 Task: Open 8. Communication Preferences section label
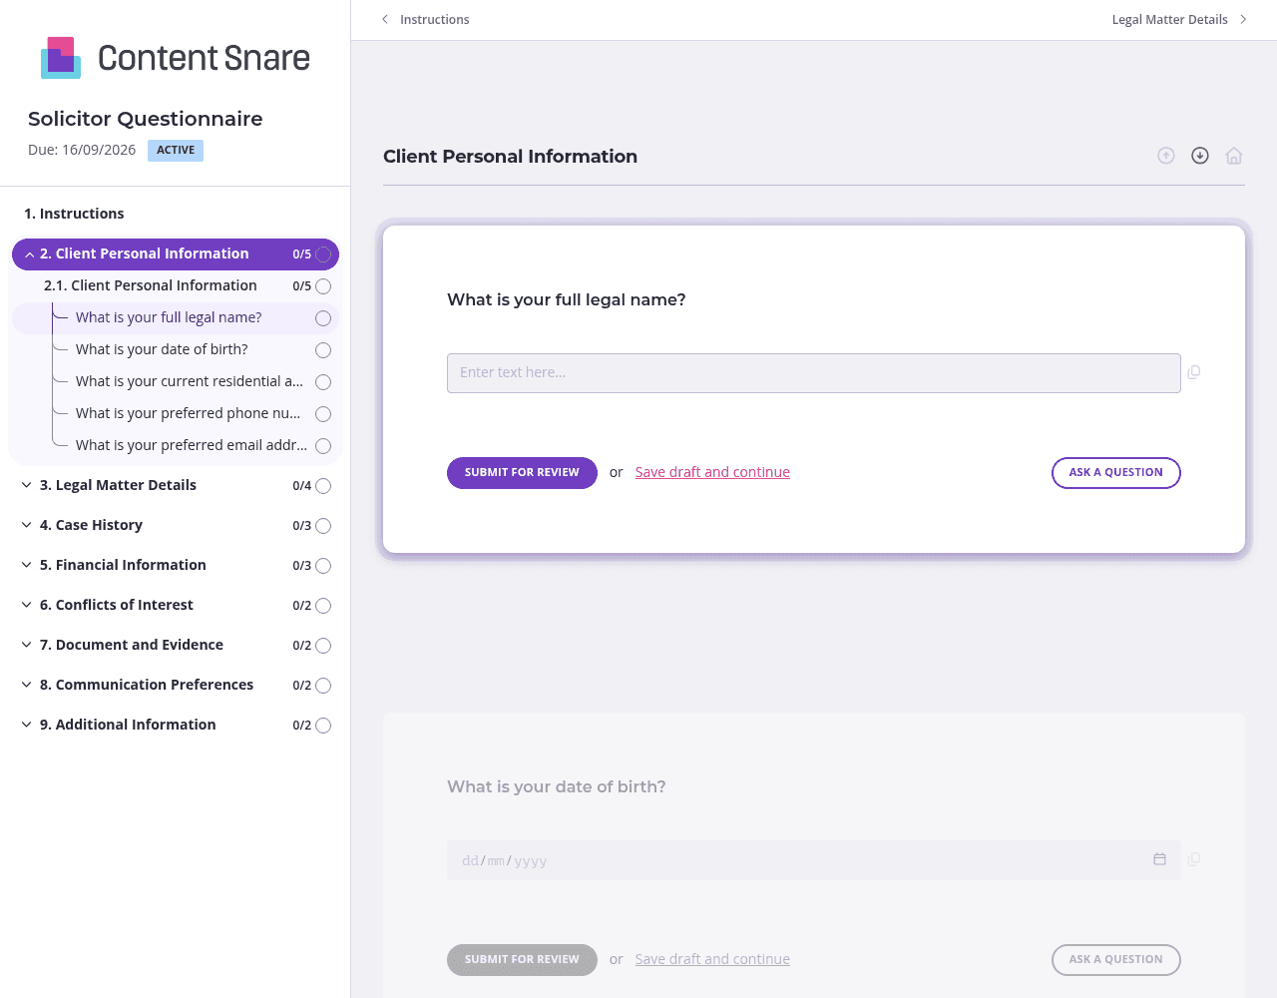point(147,685)
